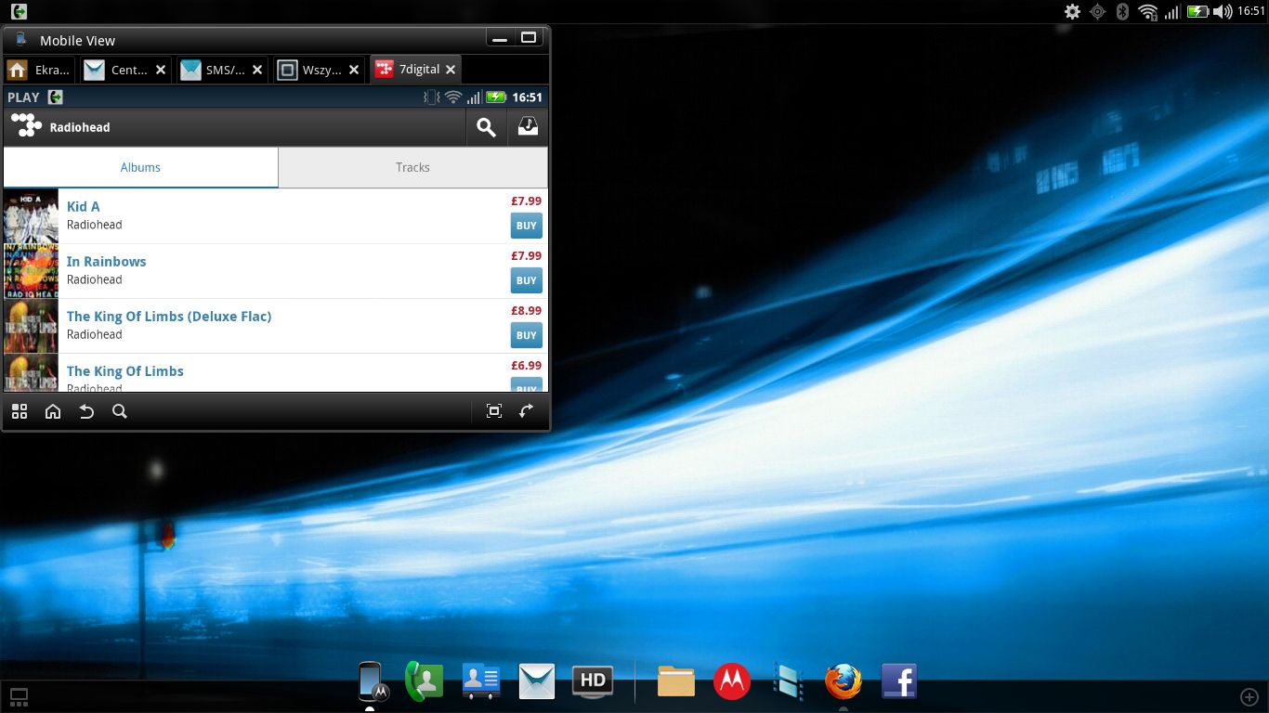This screenshot has height=713, width=1269.
Task: Minimize the Mobile View window
Action: point(500,38)
